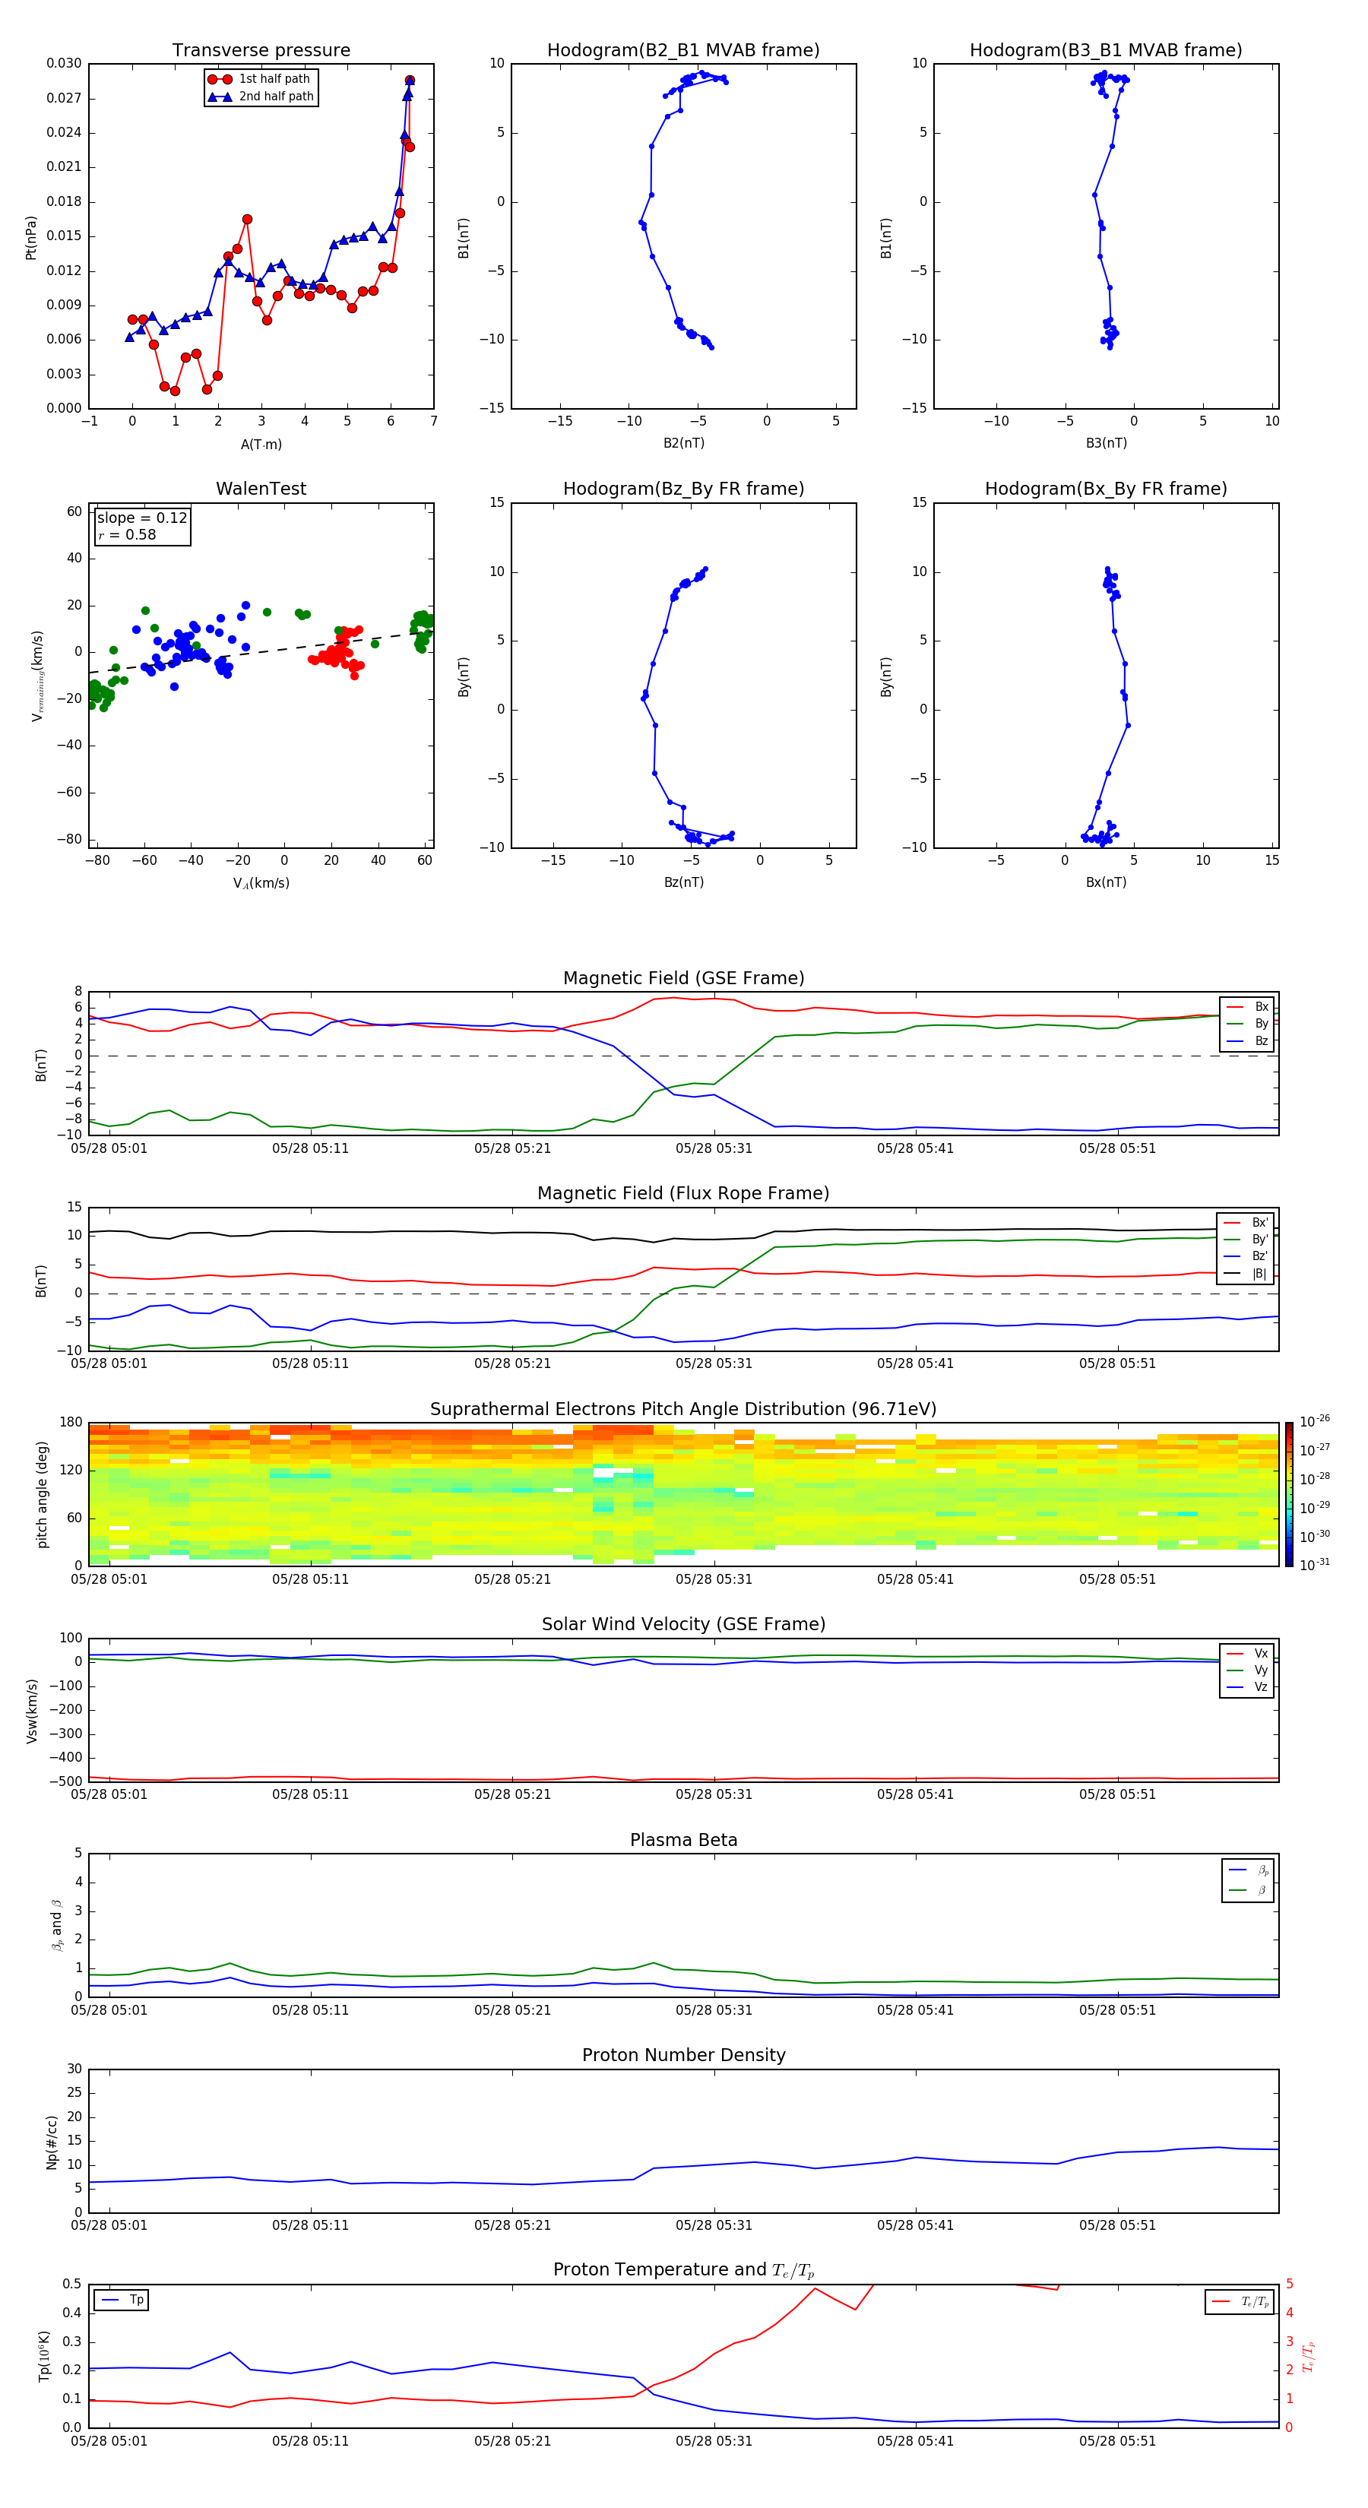Viewport: 1368px width, 2508px height.
Task: Click the pitch angle spectrogram heatmap
Action: pos(683,1494)
